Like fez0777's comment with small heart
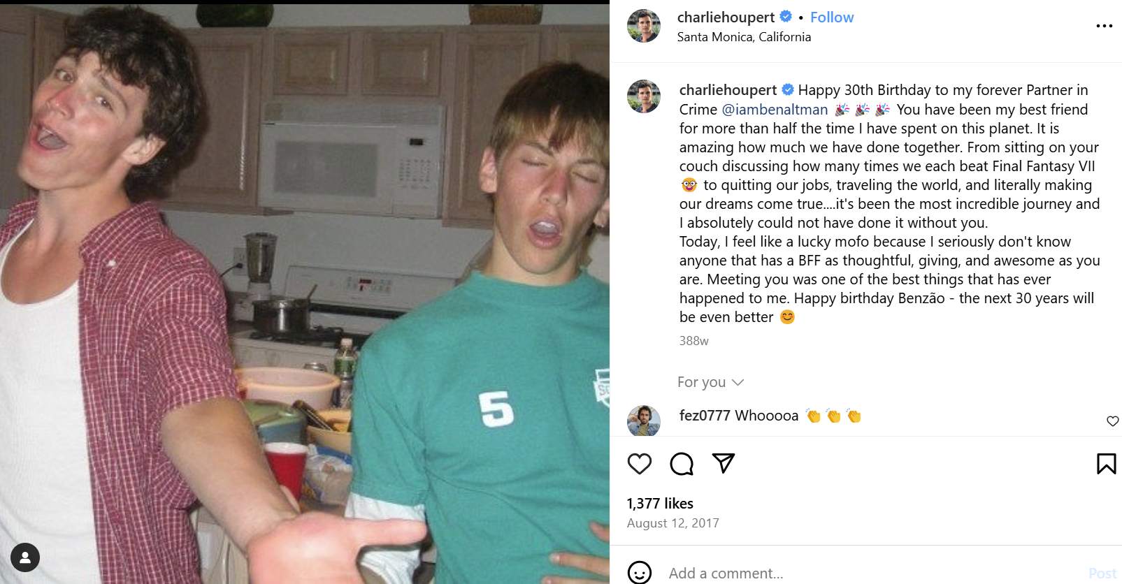The height and width of the screenshot is (584, 1122). coord(1113,421)
